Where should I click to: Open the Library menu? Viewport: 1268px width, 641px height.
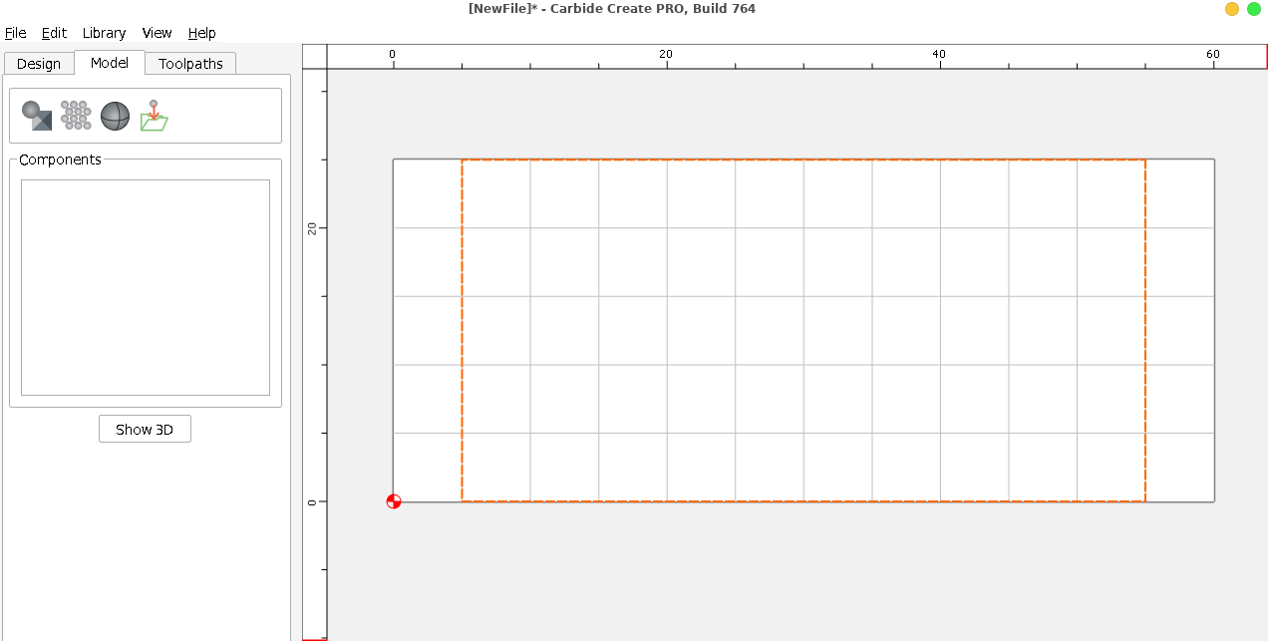click(x=104, y=33)
